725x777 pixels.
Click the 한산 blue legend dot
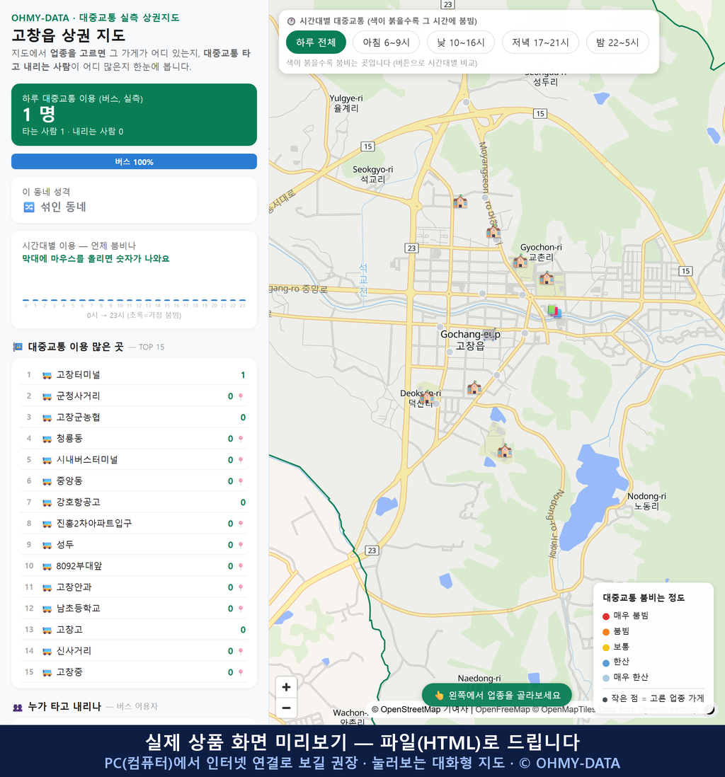point(605,662)
